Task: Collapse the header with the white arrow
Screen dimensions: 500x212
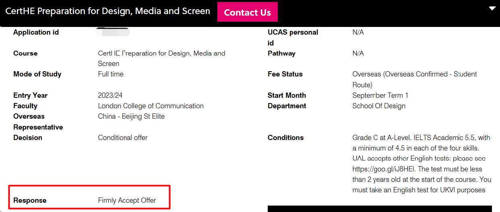Action: (x=492, y=8)
